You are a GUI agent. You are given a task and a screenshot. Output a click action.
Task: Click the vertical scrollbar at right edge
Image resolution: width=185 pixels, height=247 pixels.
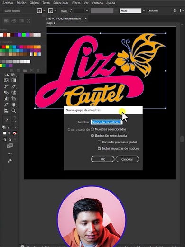(x=182, y=139)
